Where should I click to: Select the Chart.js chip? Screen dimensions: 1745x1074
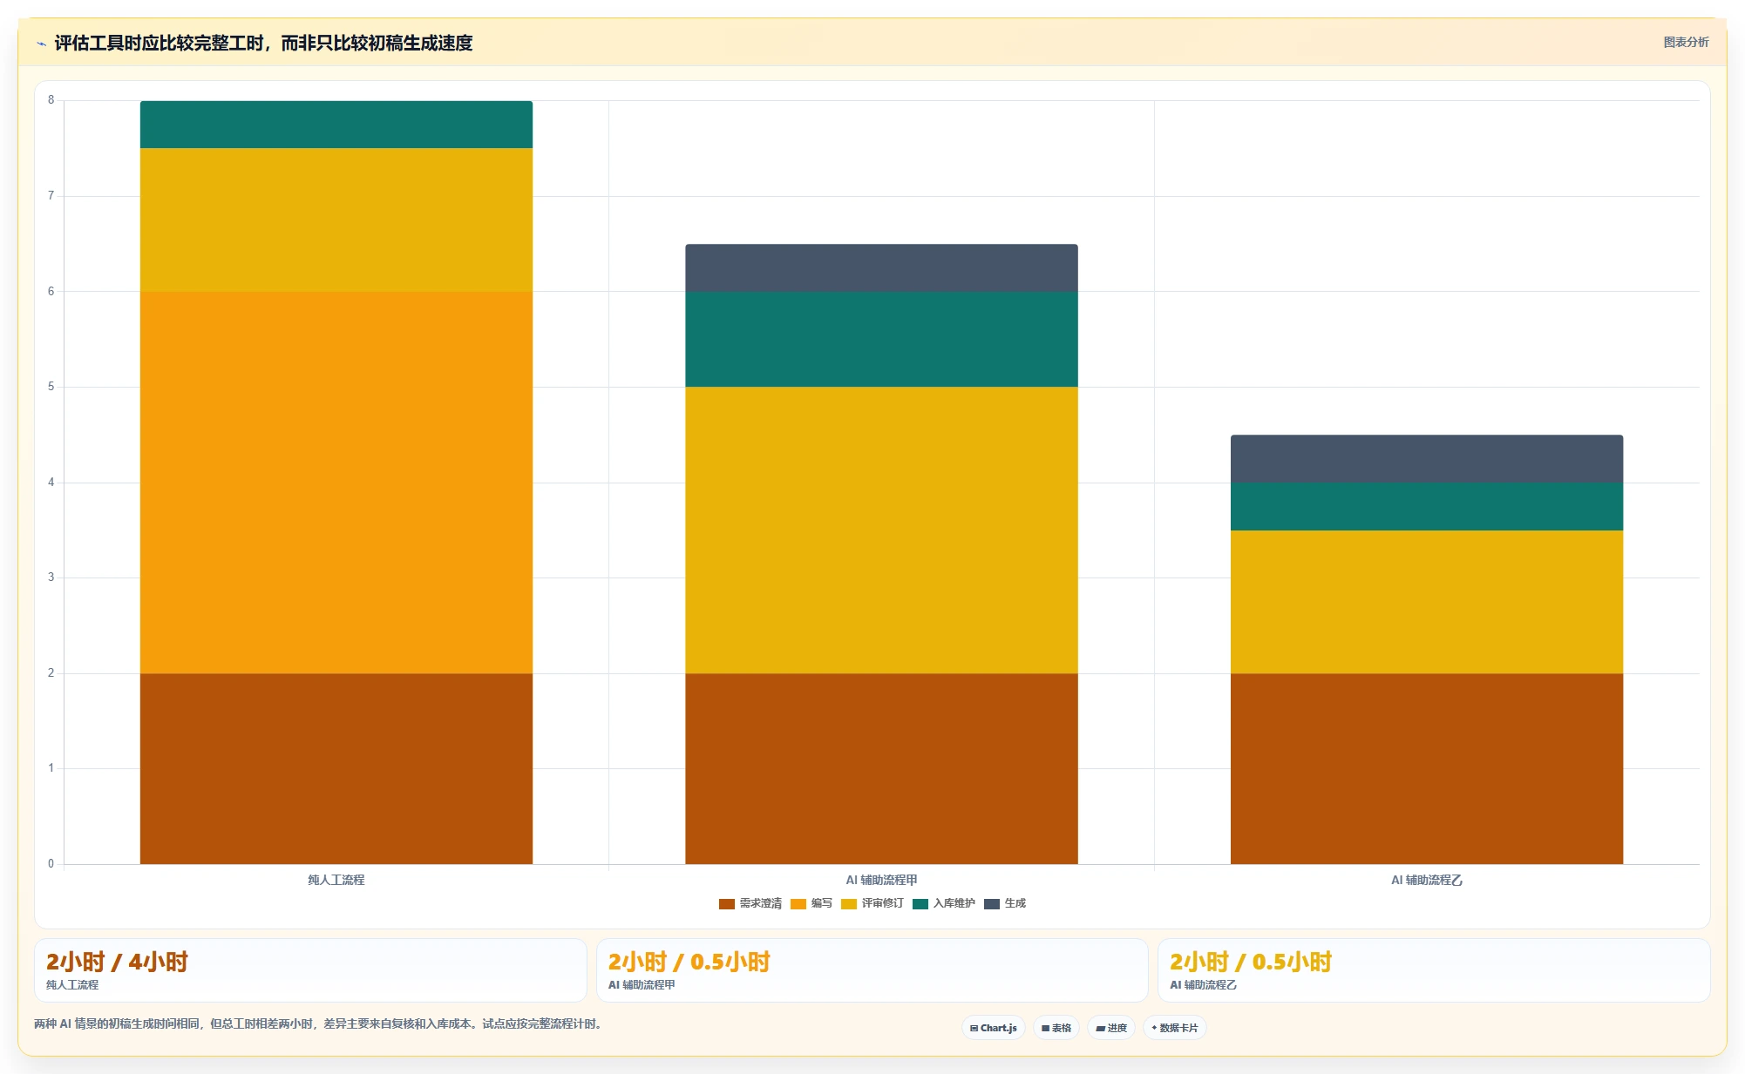click(994, 1028)
